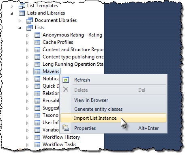Expand the Workflow History node

tap(28, 138)
